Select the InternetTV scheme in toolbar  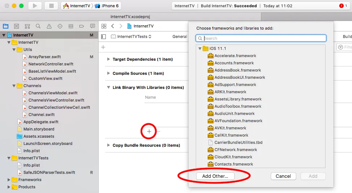click(76, 6)
